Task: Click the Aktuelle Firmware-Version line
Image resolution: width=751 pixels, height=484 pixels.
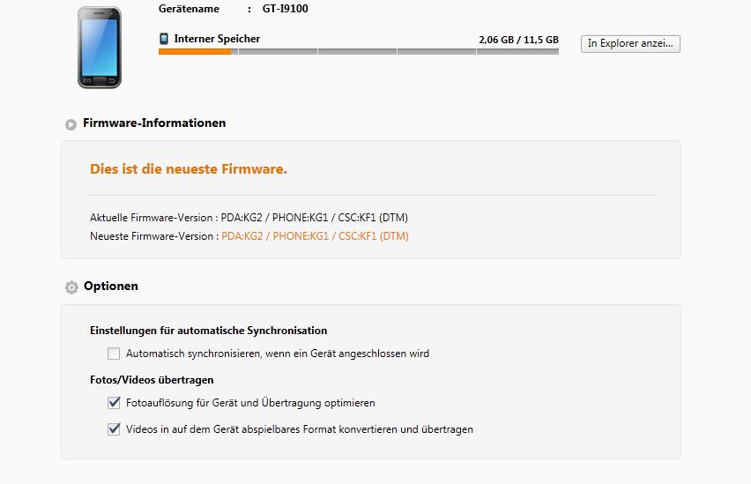Action: pos(249,218)
